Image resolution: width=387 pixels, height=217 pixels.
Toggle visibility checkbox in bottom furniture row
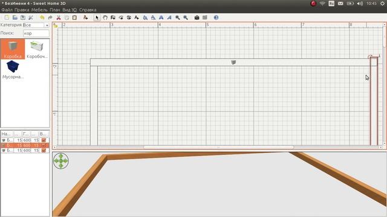44,150
